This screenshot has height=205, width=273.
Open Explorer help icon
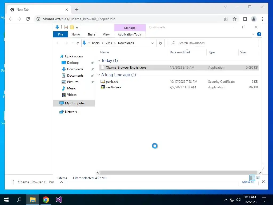(259, 34)
